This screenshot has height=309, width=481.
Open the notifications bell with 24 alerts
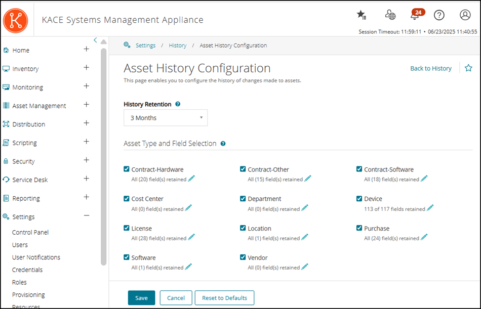[x=415, y=15]
